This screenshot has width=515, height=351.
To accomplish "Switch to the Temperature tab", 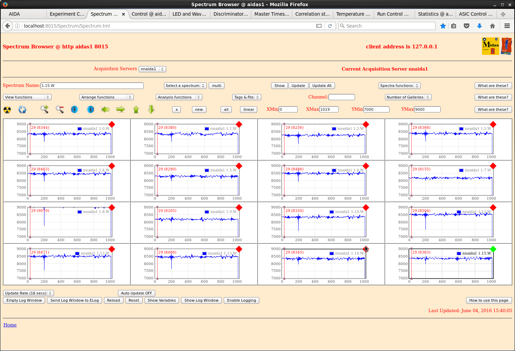I will (353, 14).
